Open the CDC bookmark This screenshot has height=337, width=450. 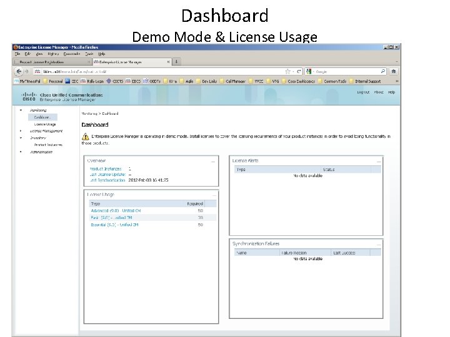point(72,81)
